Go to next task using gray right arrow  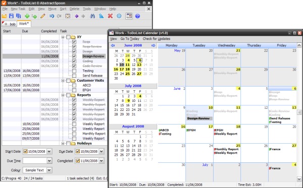[83, 16]
